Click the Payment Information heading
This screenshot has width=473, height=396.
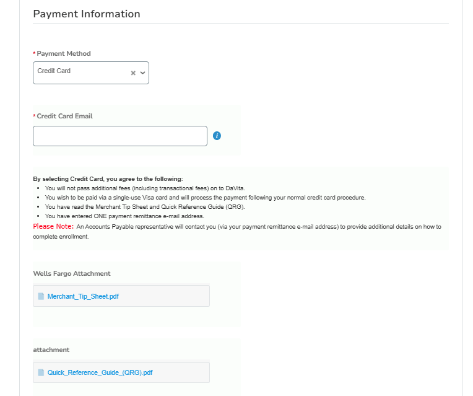[87, 14]
